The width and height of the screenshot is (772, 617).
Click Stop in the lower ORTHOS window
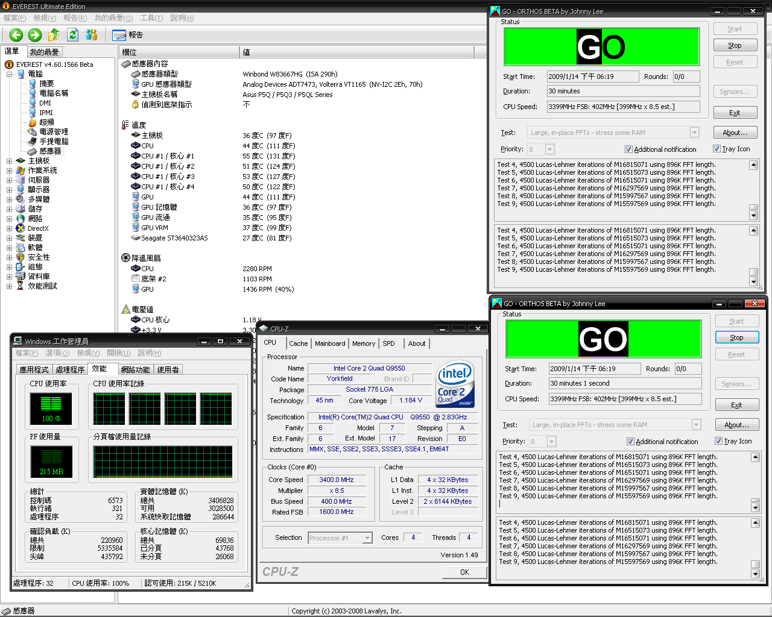(736, 337)
